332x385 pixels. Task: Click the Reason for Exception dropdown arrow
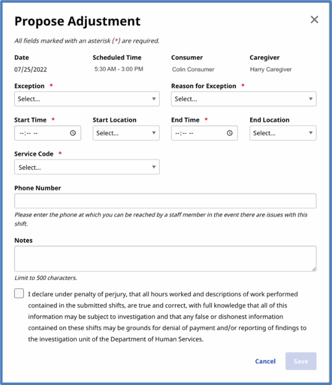311,99
